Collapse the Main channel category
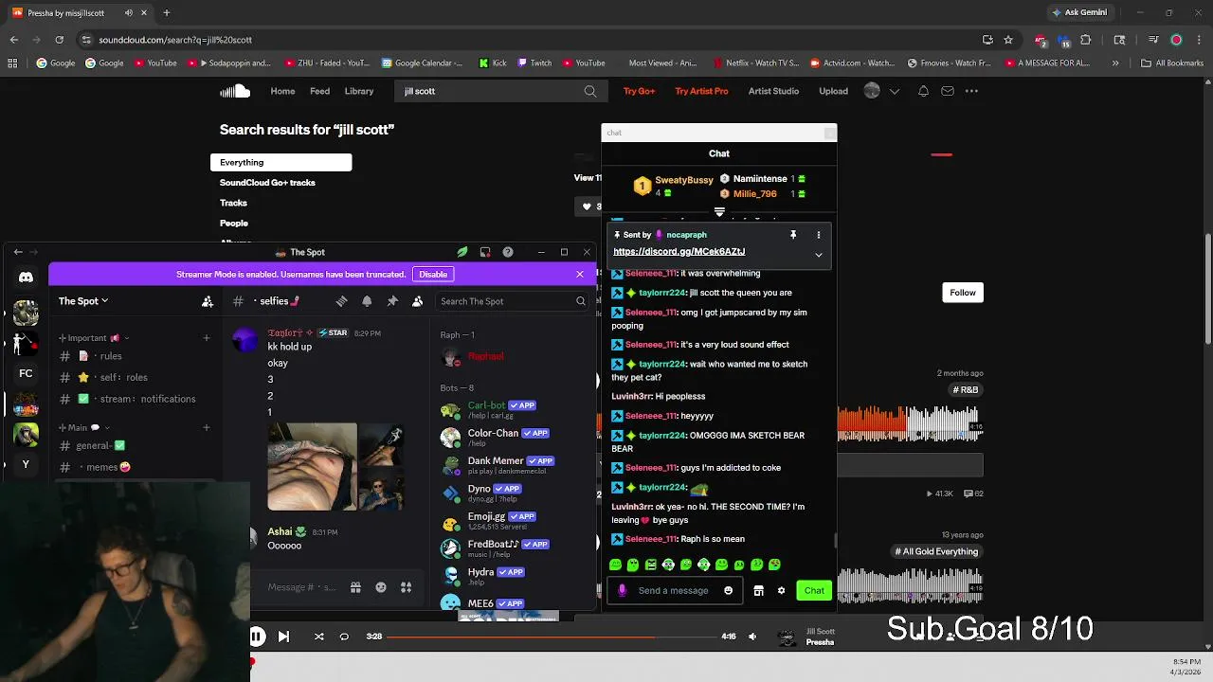Screen dimensions: 1213x682 tap(83, 428)
